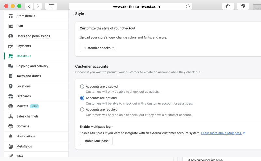This screenshot has height=161, width=261.
Task: Click the Gift cards gift icon
Action: (x=11, y=96)
